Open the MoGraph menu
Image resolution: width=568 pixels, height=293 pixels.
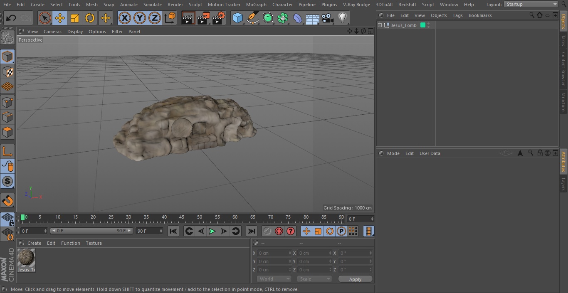256,5
